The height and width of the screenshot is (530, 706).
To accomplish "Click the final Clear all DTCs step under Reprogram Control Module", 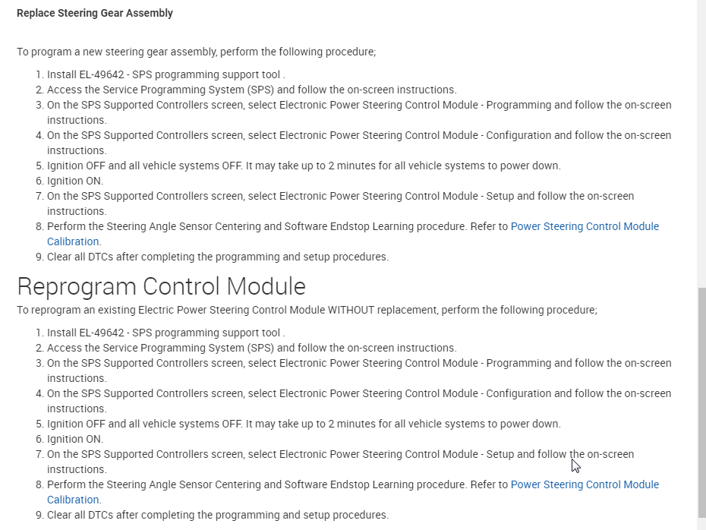I will point(218,515).
